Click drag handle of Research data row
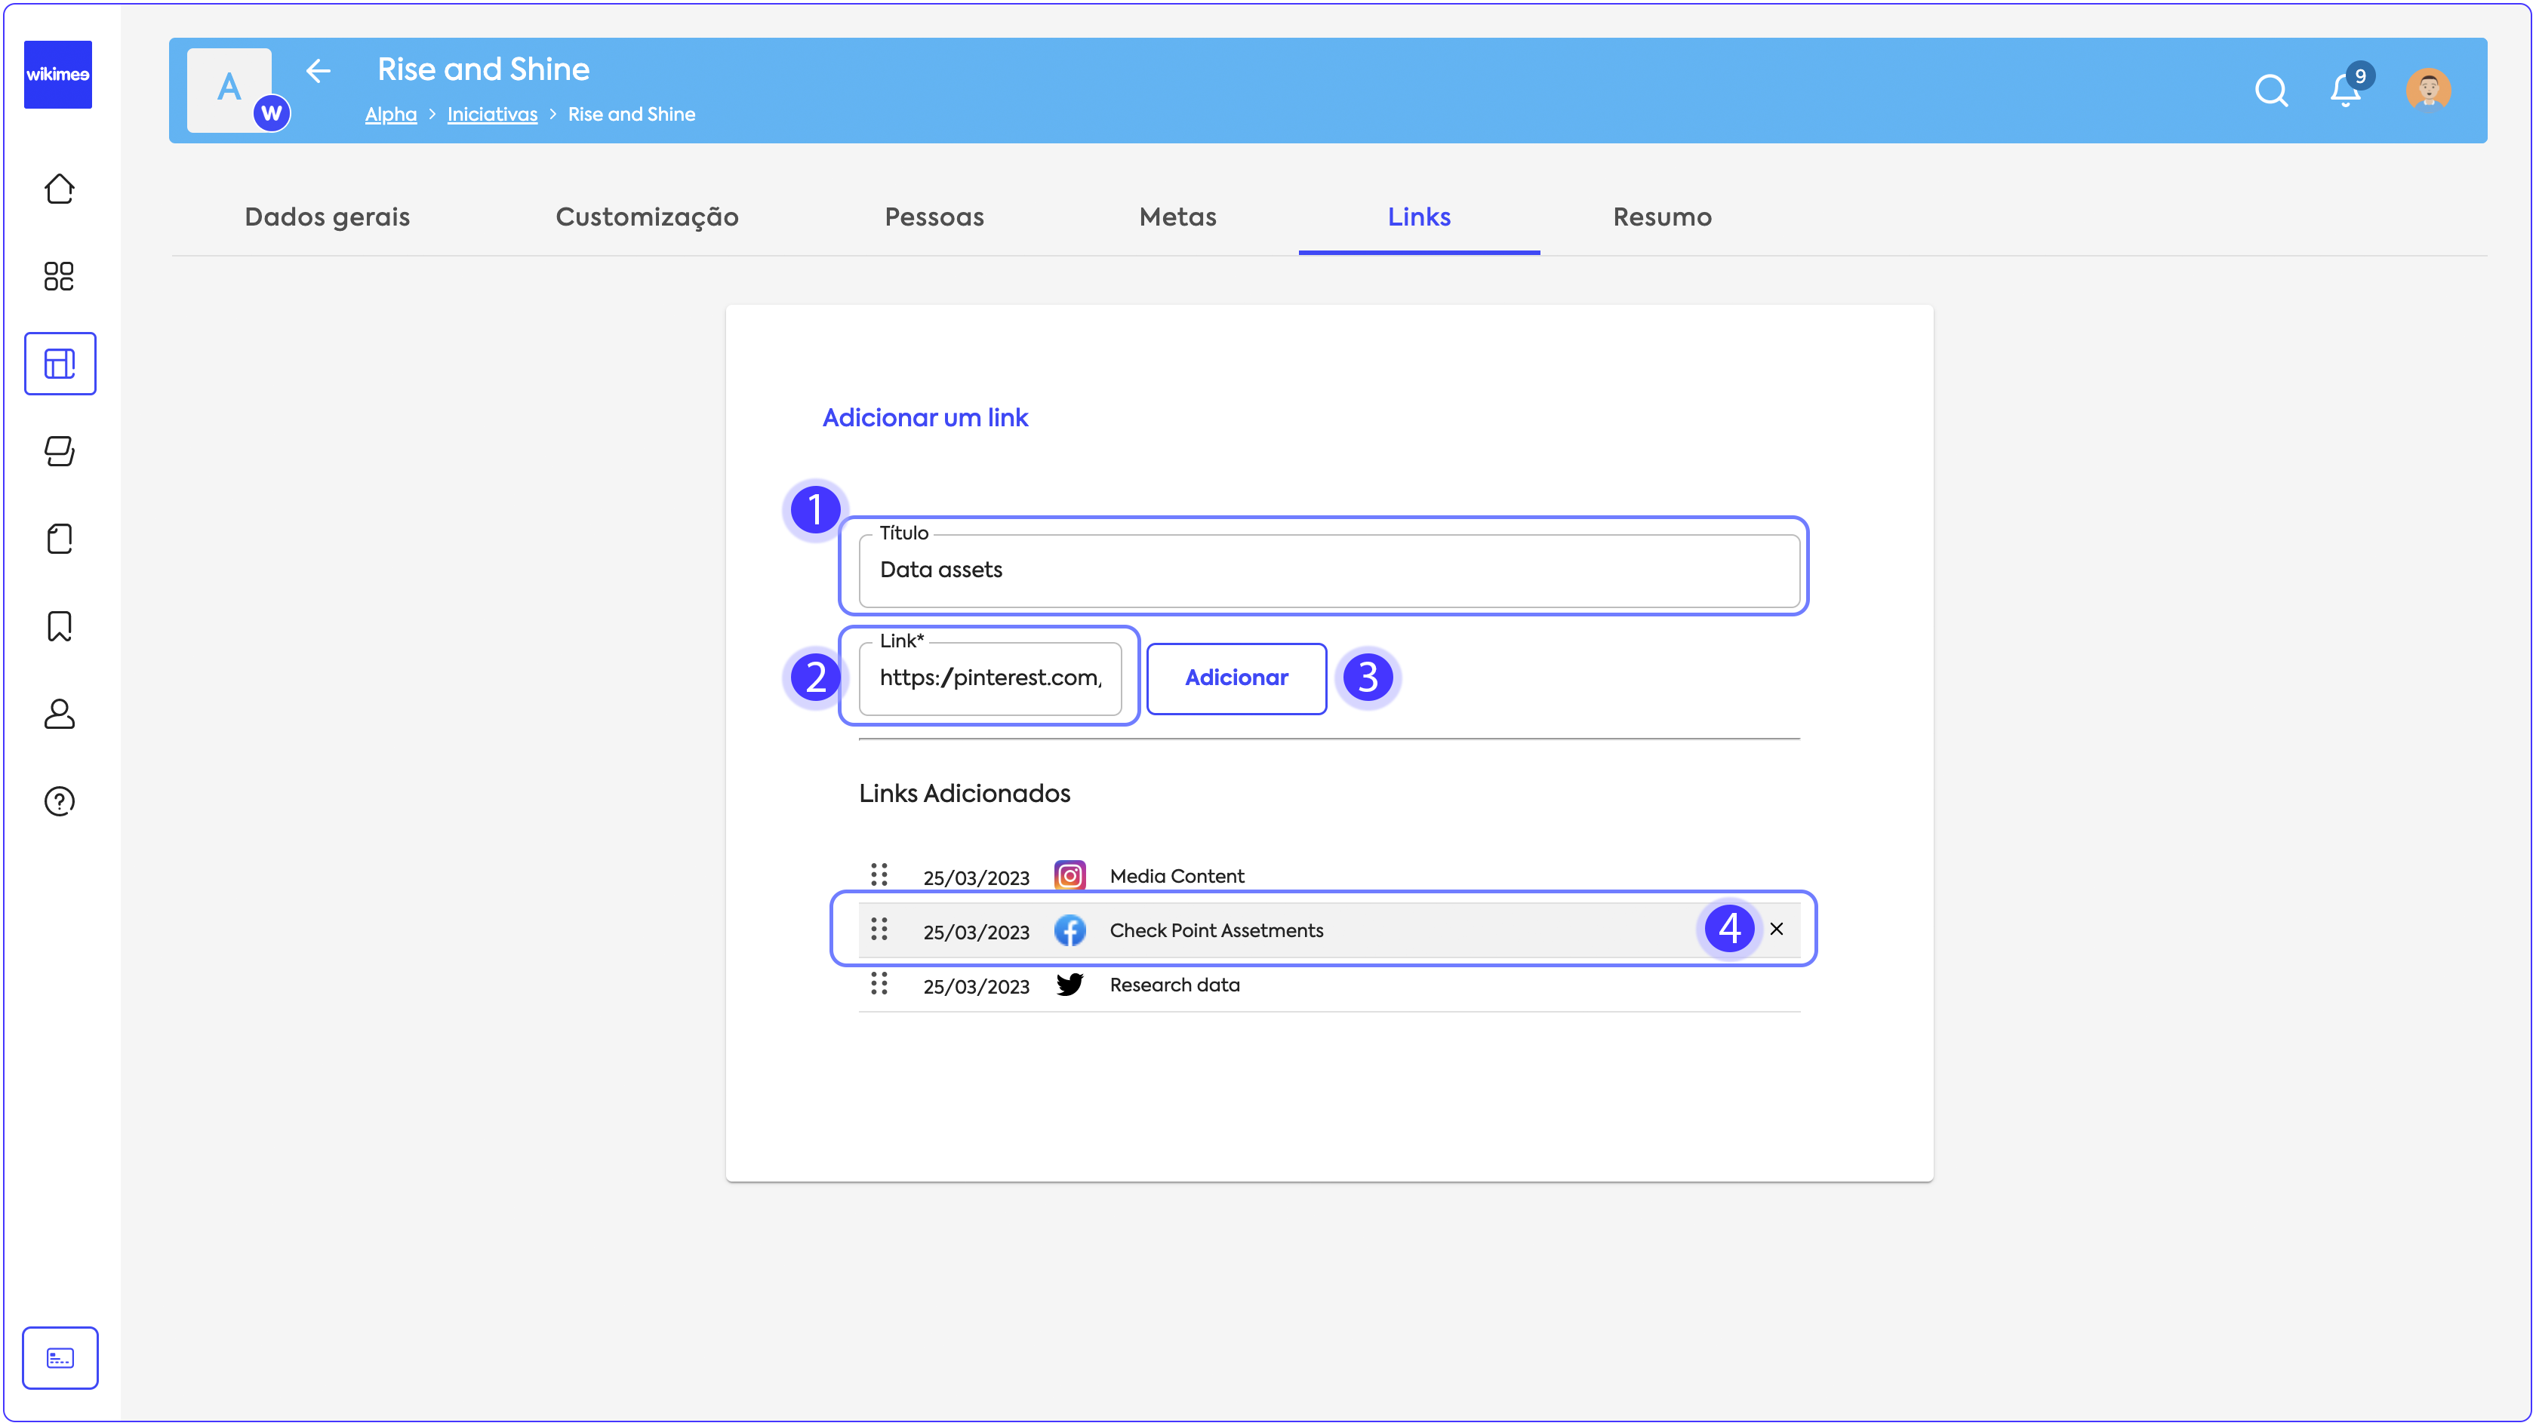 click(x=878, y=984)
